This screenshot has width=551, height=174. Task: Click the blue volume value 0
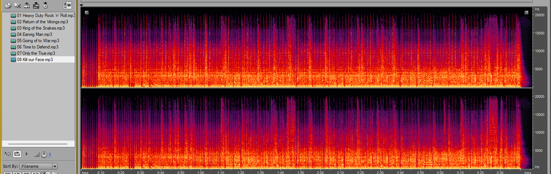[50, 155]
